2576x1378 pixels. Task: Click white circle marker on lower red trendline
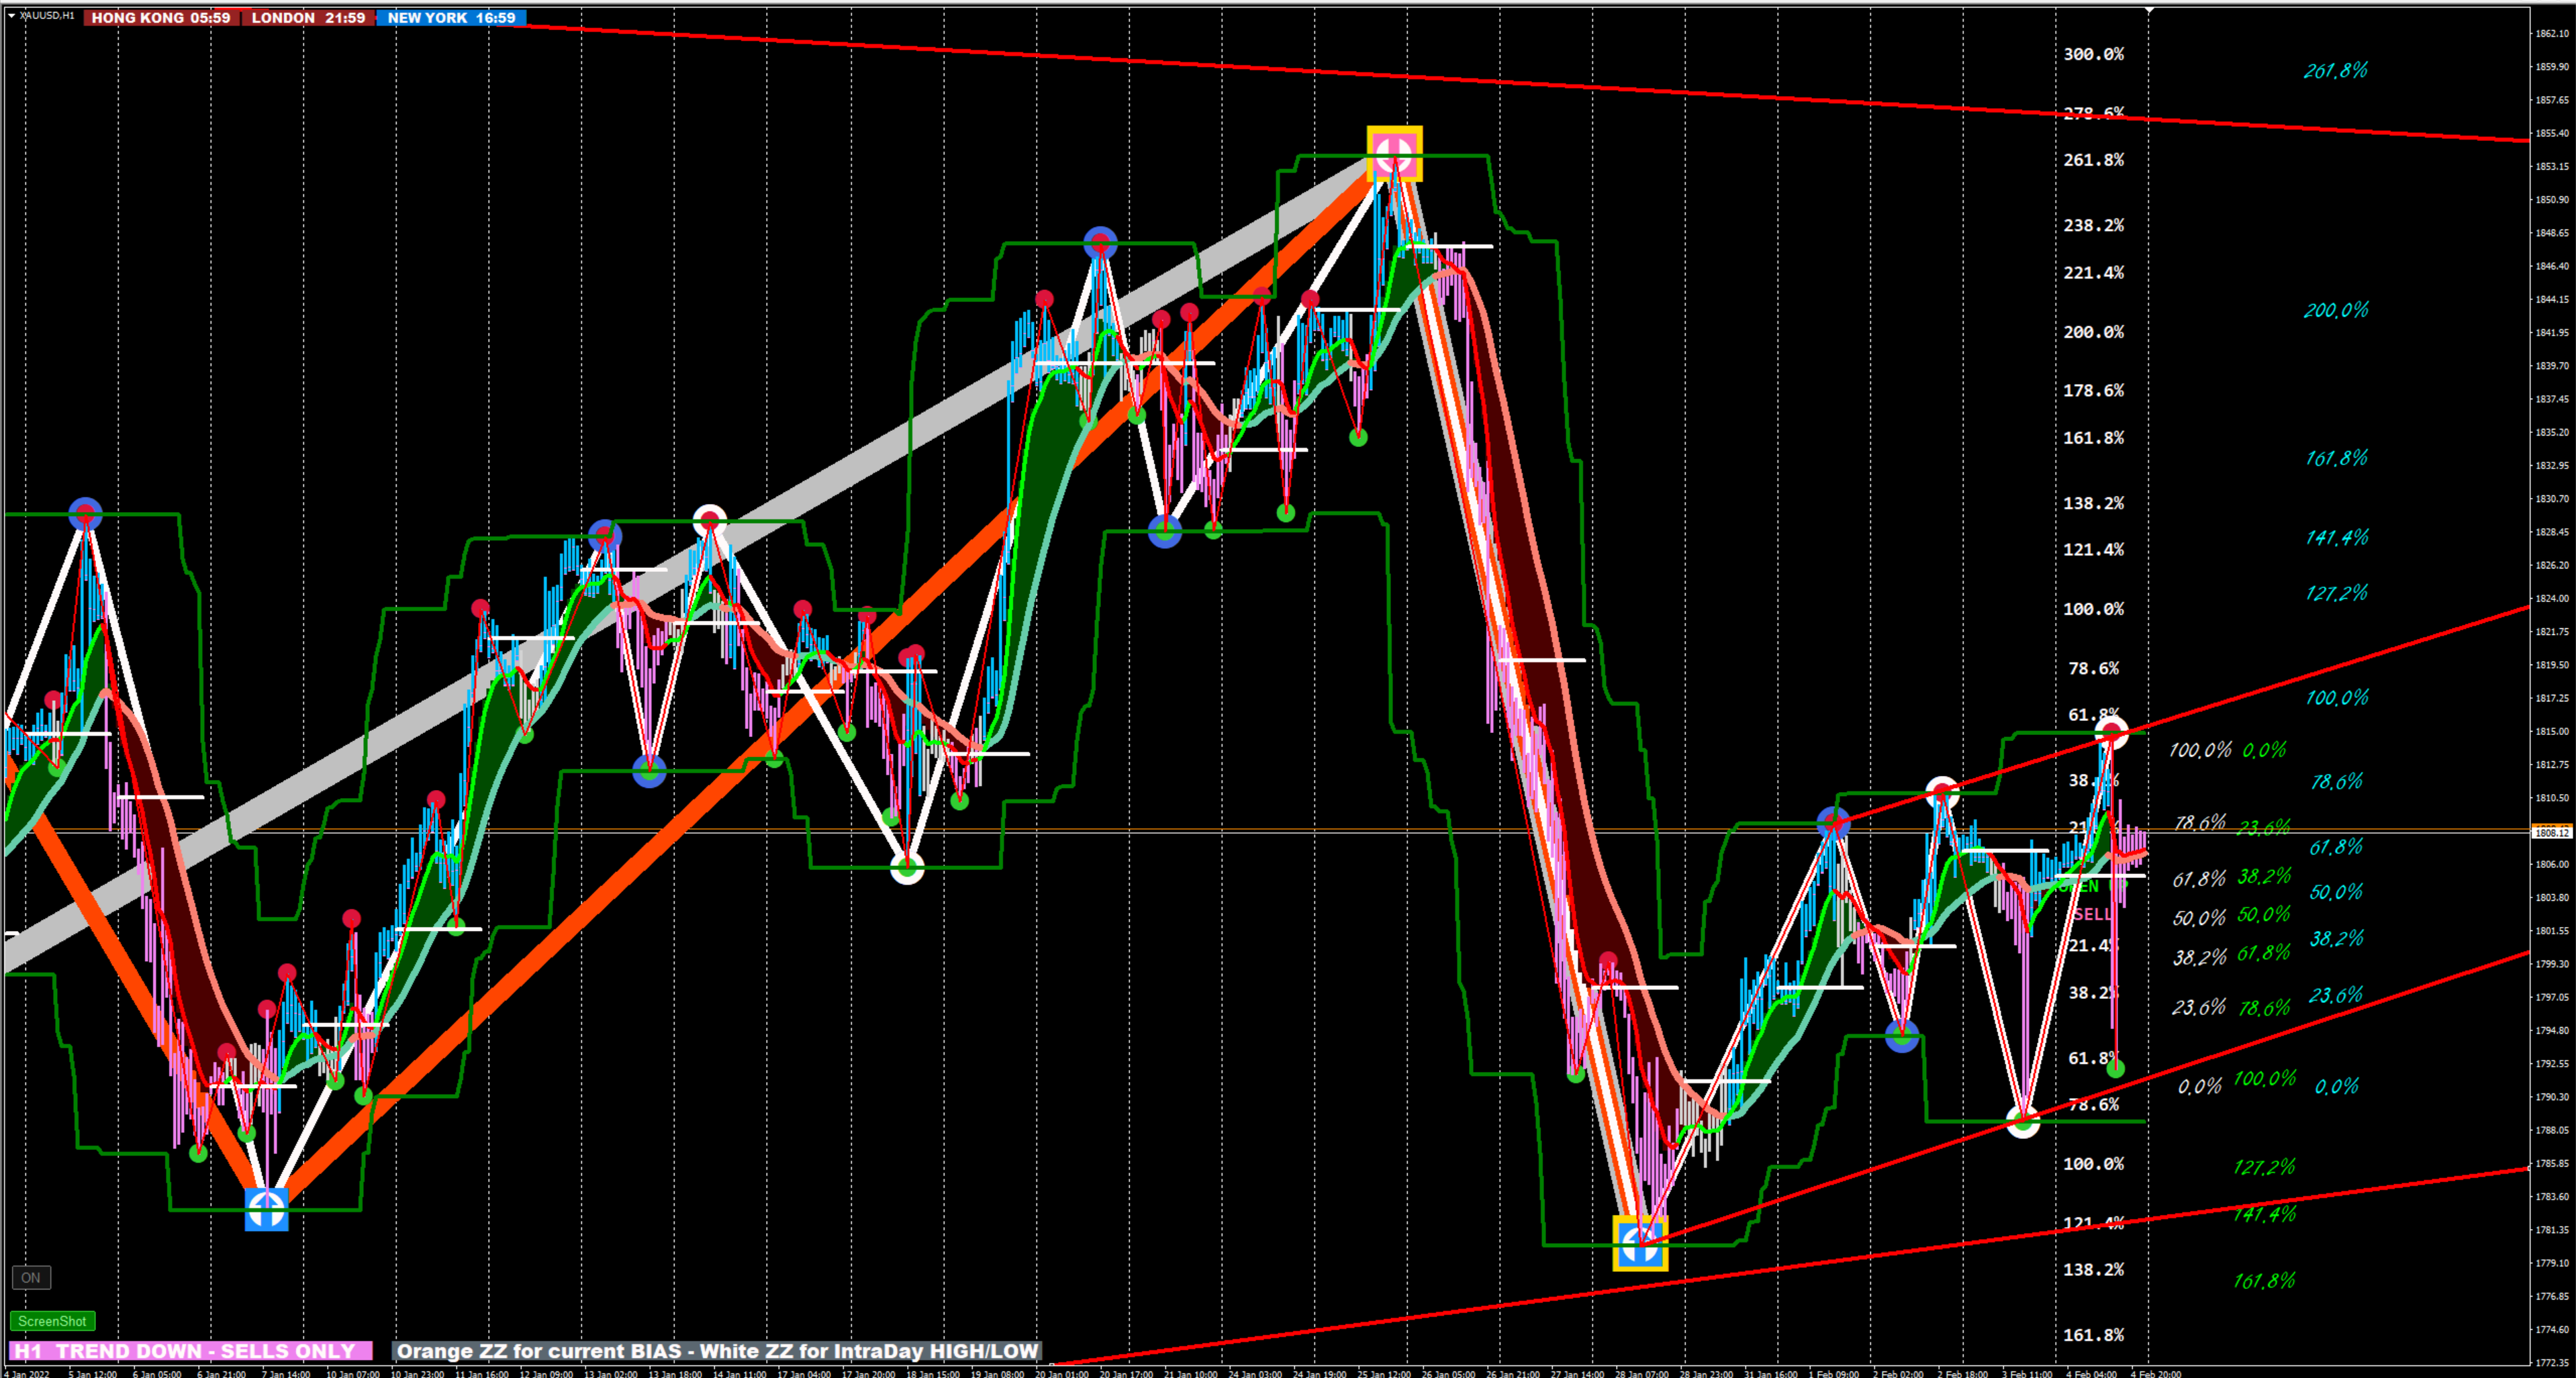[2023, 1122]
